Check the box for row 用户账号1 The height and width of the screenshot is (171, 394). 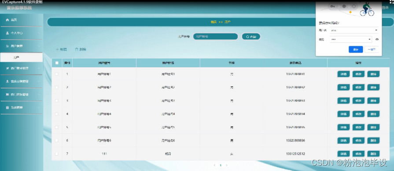pyautogui.click(x=56, y=74)
